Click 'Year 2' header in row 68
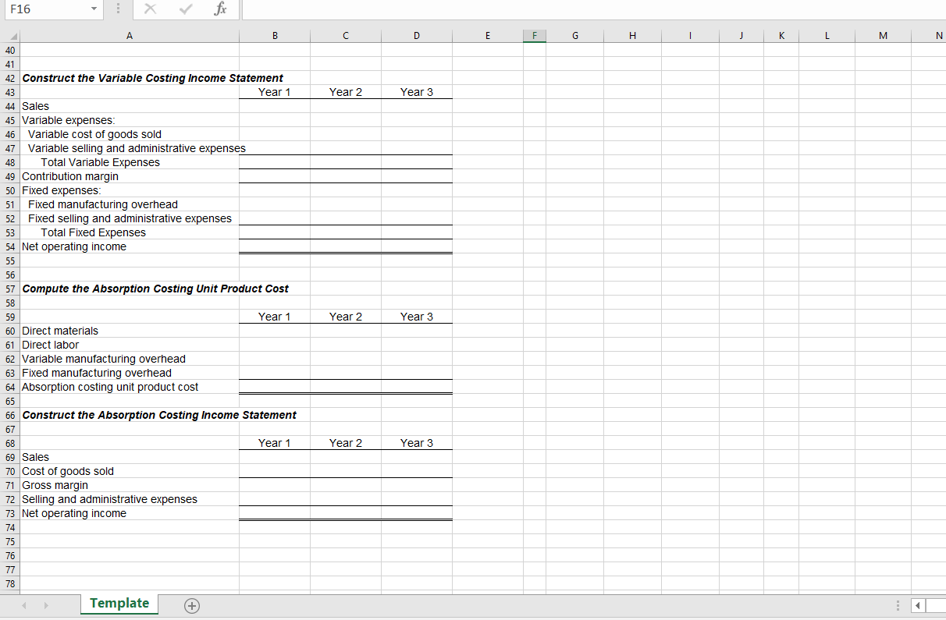Viewport: 946px width, 620px height. pyautogui.click(x=346, y=443)
